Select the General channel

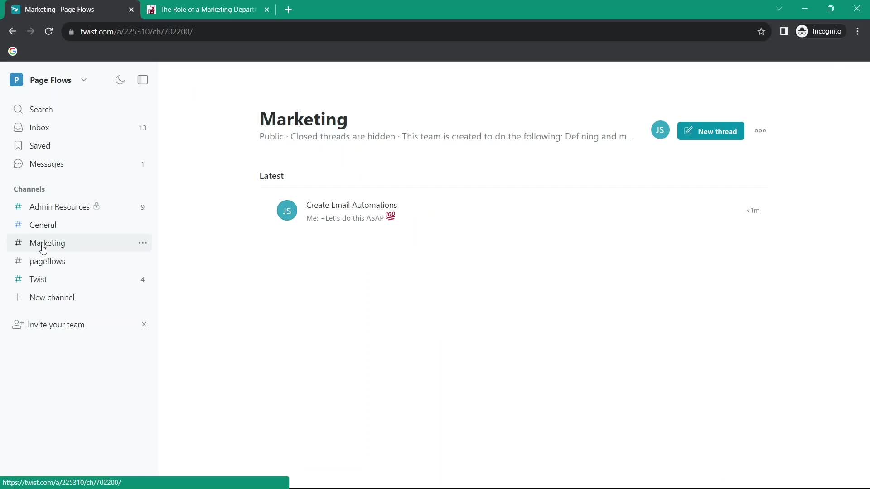pos(43,225)
